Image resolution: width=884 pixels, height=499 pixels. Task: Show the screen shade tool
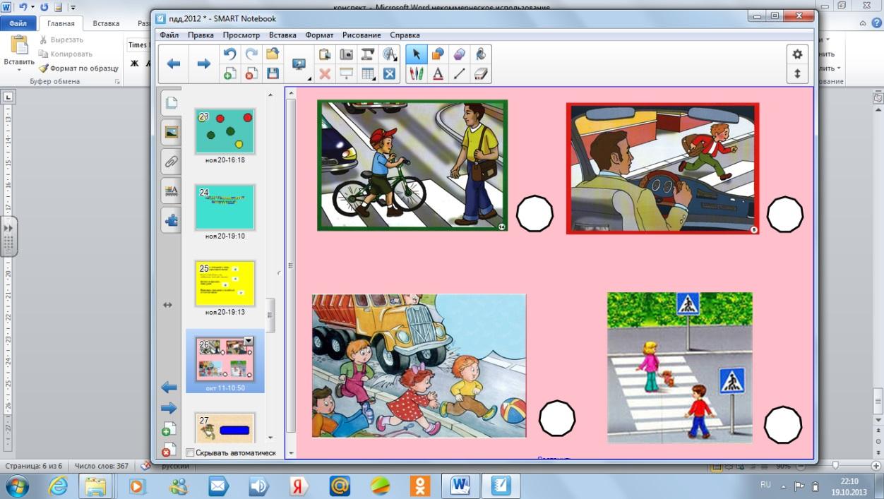(x=346, y=73)
